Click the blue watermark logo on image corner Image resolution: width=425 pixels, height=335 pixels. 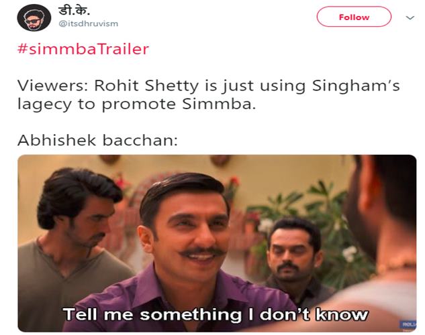(x=408, y=324)
